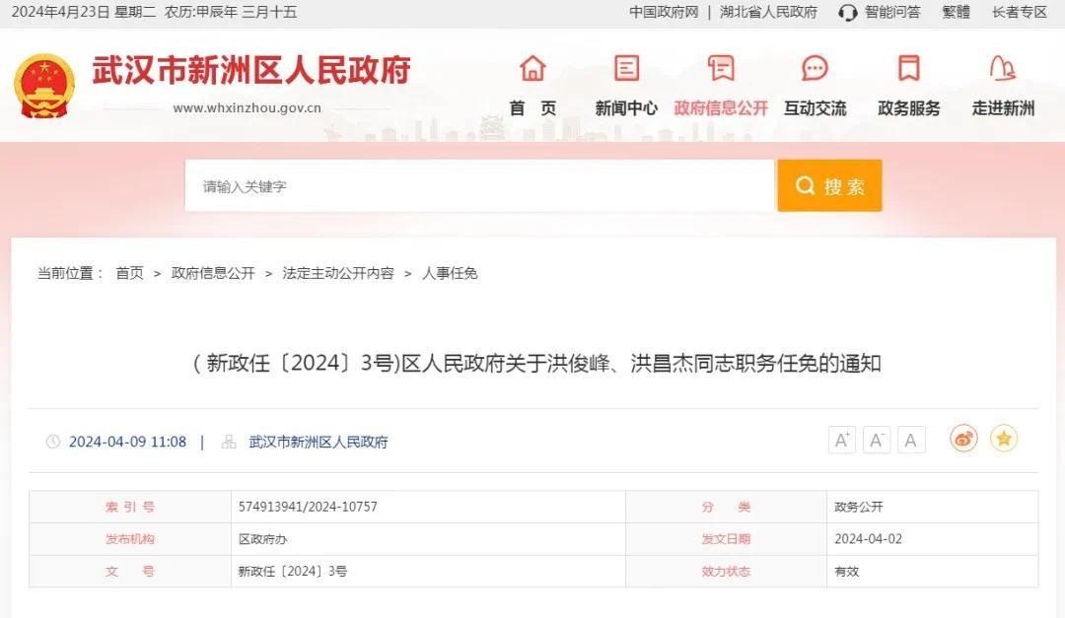Click the 政务服务 document icon
Image resolution: width=1065 pixels, height=618 pixels.
point(906,69)
